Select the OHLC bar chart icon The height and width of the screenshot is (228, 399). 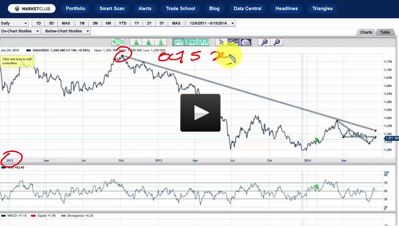203,42
